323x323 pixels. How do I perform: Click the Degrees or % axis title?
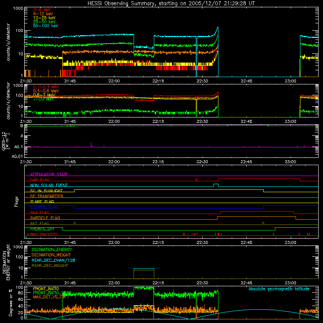point(10,302)
